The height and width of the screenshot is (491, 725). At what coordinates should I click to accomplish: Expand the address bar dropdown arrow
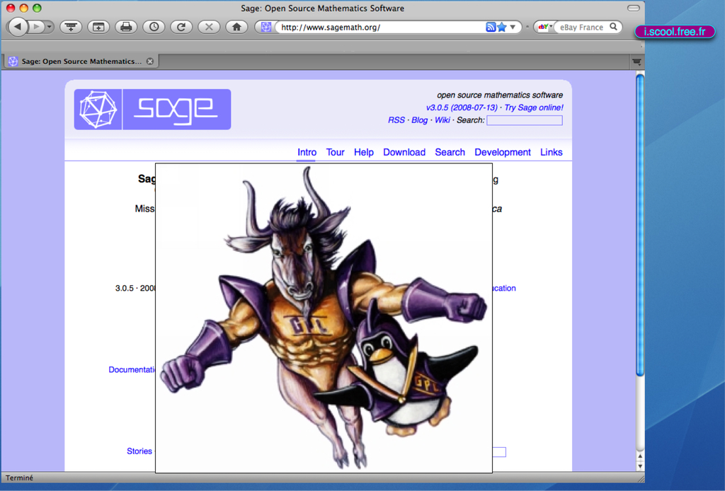513,28
